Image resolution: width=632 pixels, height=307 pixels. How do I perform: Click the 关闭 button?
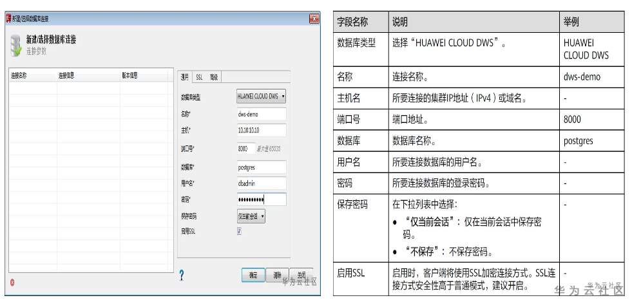pyautogui.click(x=301, y=275)
